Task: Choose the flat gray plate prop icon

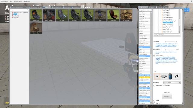Action: point(163,76)
